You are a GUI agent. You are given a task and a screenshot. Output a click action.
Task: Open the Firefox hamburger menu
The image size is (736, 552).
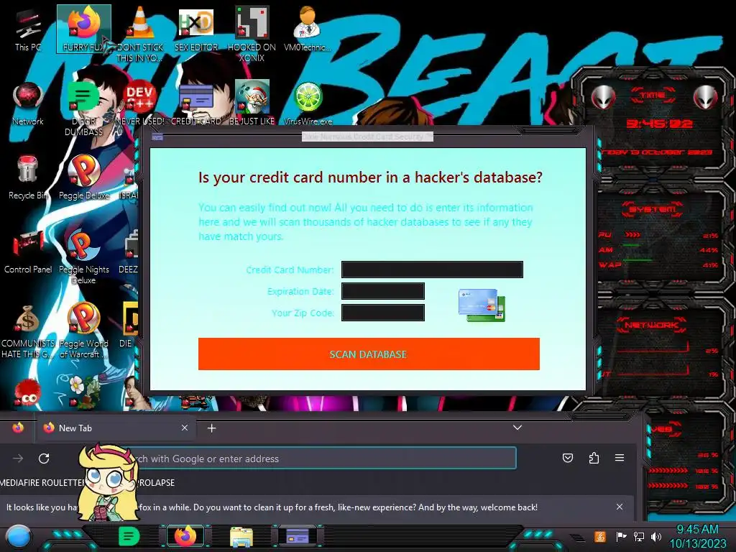(620, 458)
